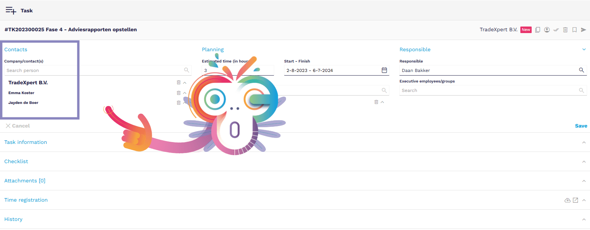Screen dimensions: 590x230
Task: Click the add task icon in header
Action: (11, 11)
